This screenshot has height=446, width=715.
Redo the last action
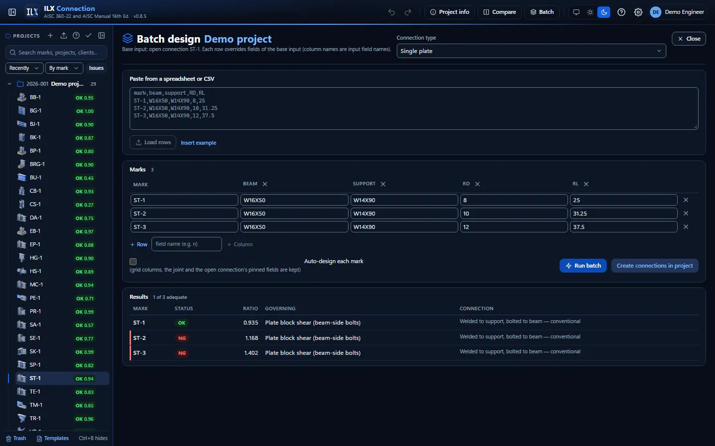408,12
